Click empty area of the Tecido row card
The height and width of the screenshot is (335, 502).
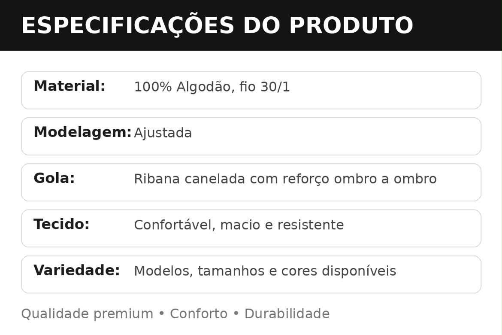413,228
